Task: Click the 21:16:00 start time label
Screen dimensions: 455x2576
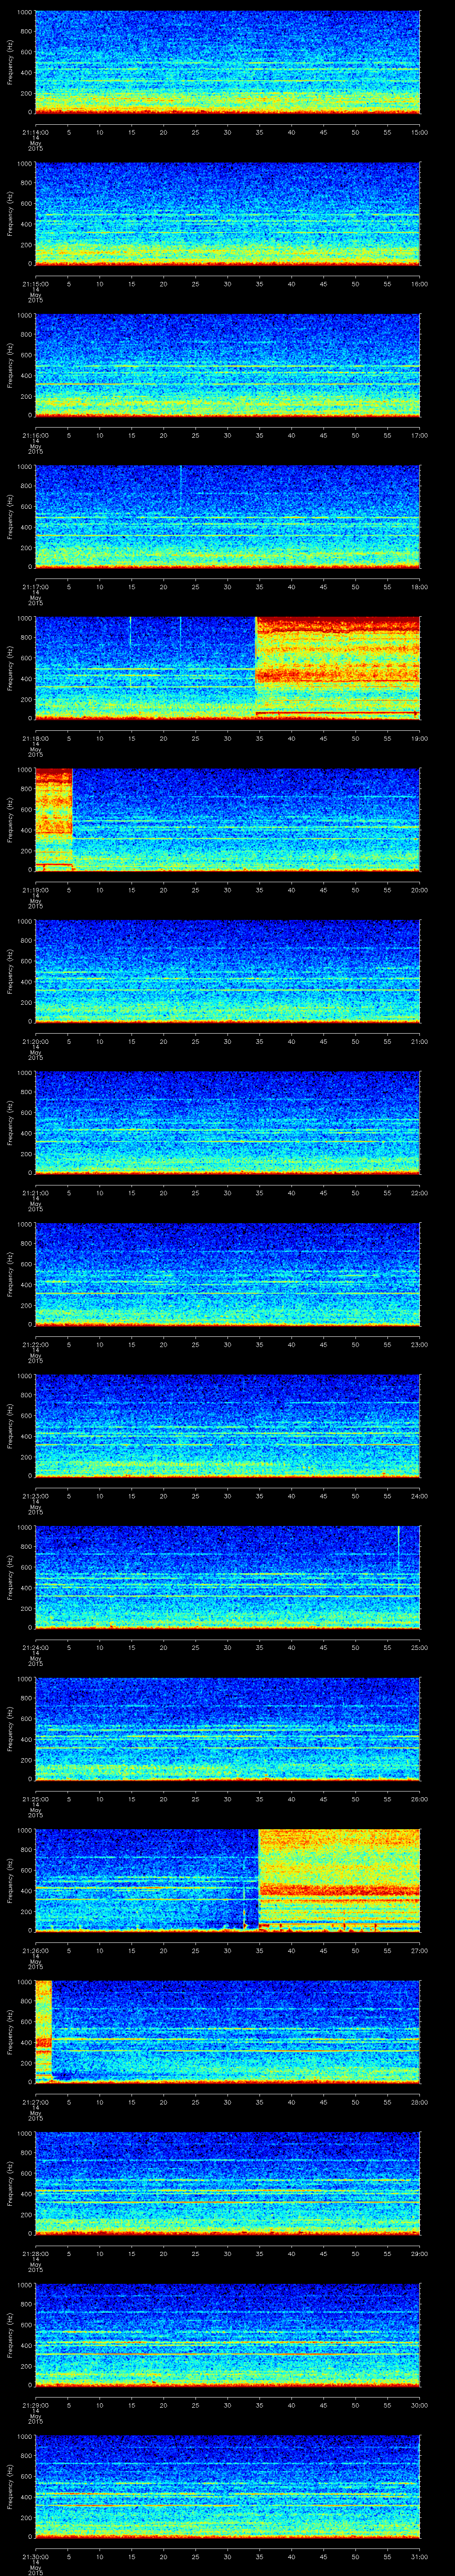Action: click(x=35, y=434)
